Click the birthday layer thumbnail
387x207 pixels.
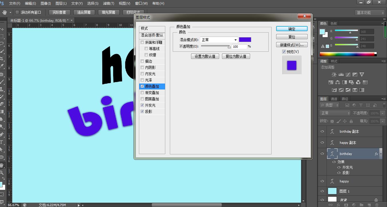(x=332, y=154)
